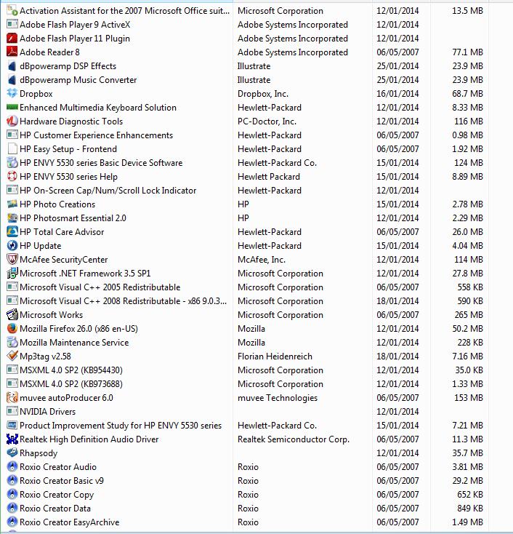Click the Adobe Flash Player 11 Plugin icon
This screenshot has height=534, width=513.
point(12,38)
